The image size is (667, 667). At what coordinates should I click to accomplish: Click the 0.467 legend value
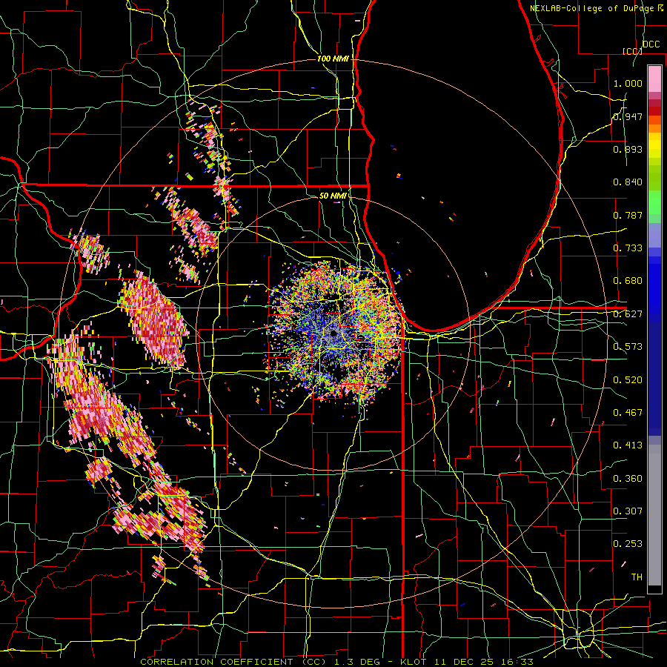pyautogui.click(x=628, y=413)
